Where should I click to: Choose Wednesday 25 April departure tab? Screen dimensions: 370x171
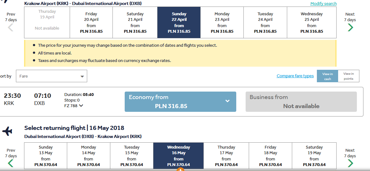coord(312,22)
